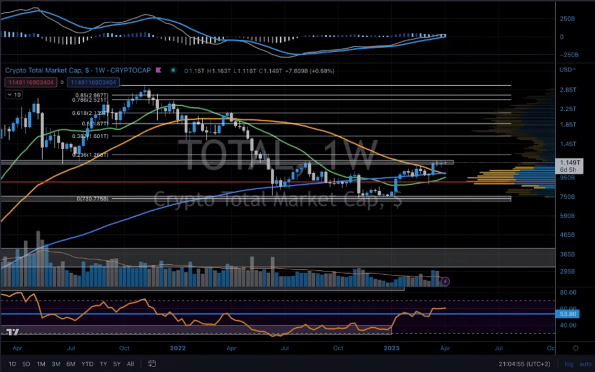Open the go-to-date calendar icon

tap(152, 364)
